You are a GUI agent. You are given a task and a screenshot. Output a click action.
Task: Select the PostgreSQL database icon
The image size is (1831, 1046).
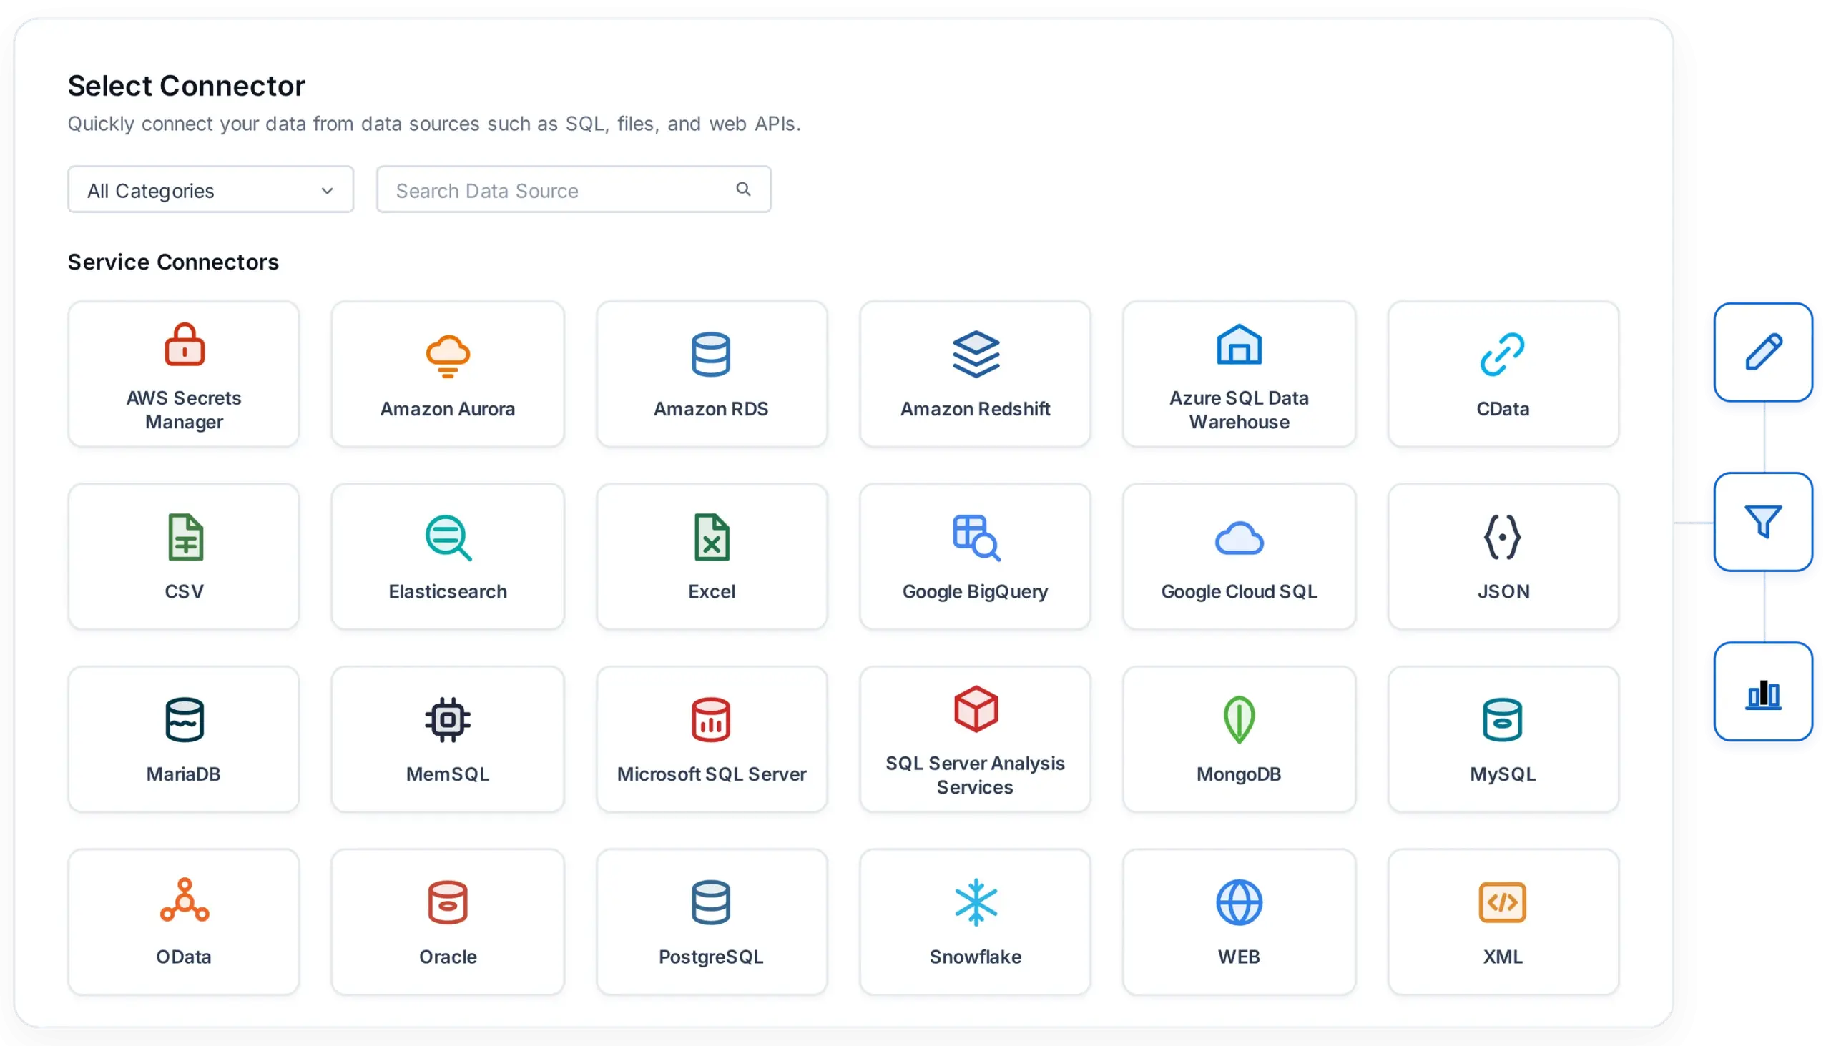coord(712,902)
